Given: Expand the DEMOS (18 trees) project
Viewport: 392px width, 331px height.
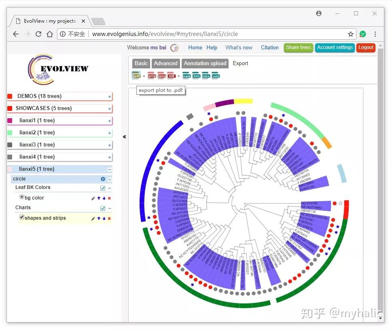Looking at the screenshot, I should [x=110, y=97].
